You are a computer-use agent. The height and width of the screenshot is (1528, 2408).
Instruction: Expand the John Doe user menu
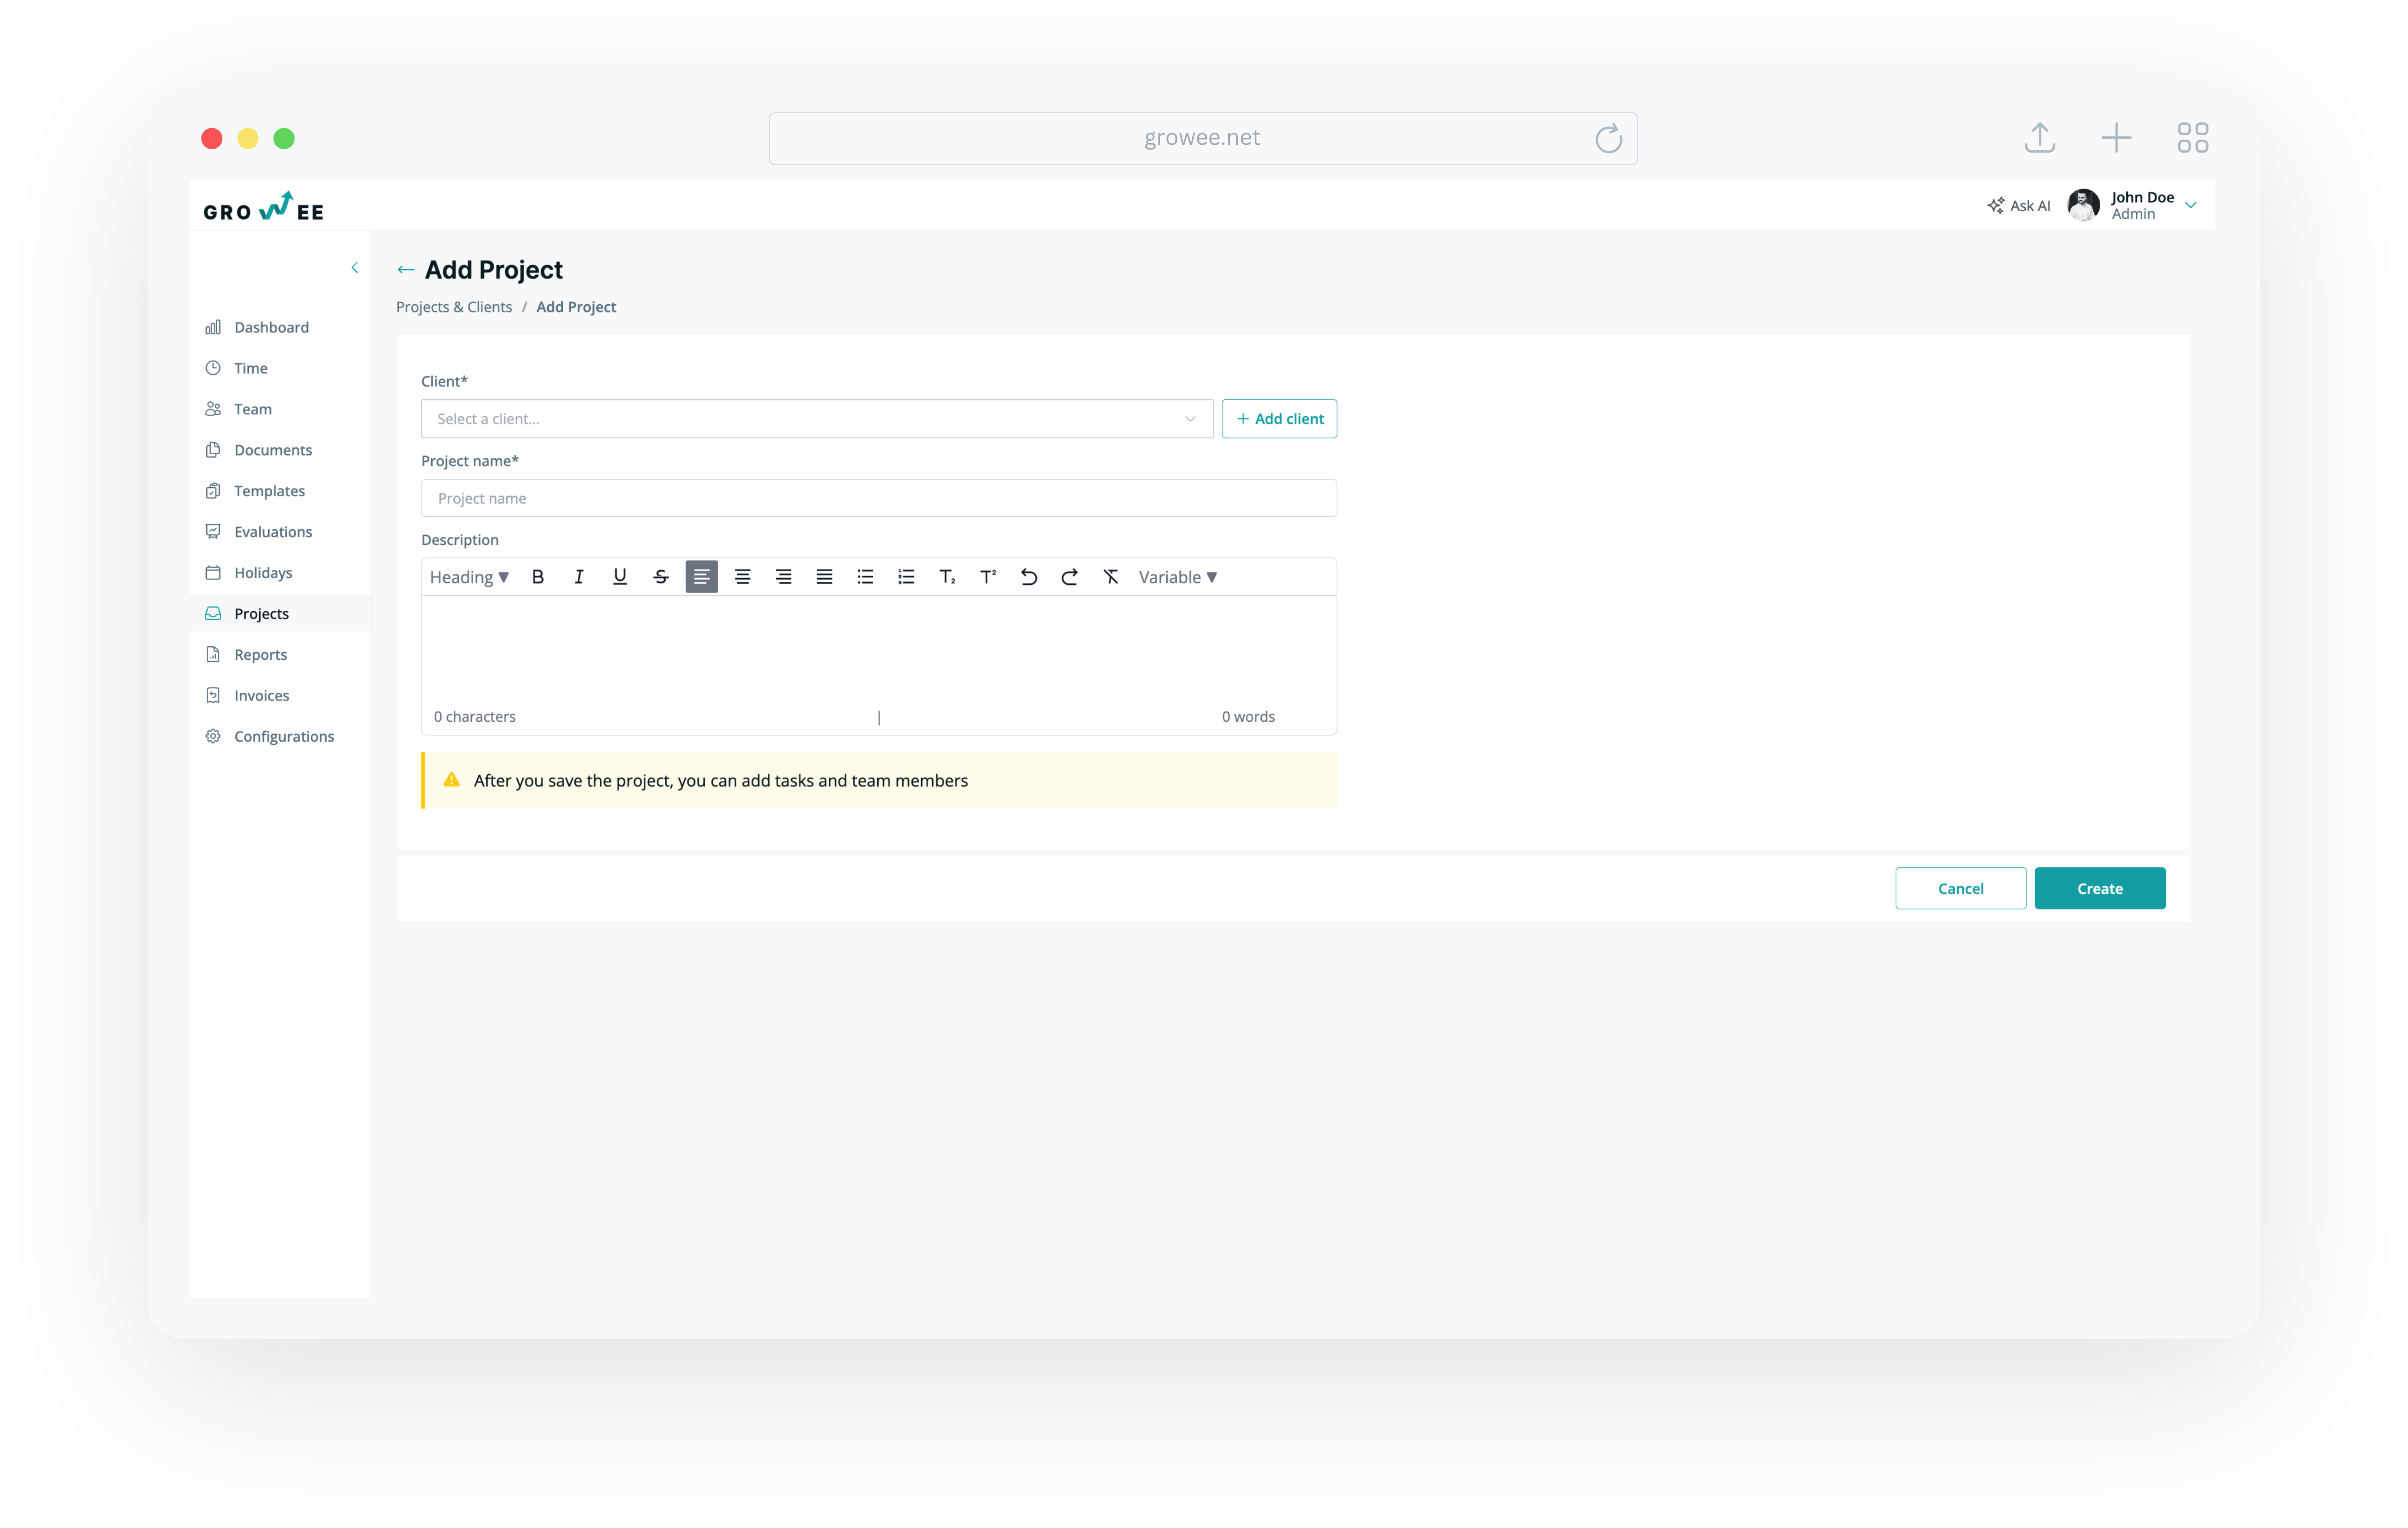pos(2191,205)
